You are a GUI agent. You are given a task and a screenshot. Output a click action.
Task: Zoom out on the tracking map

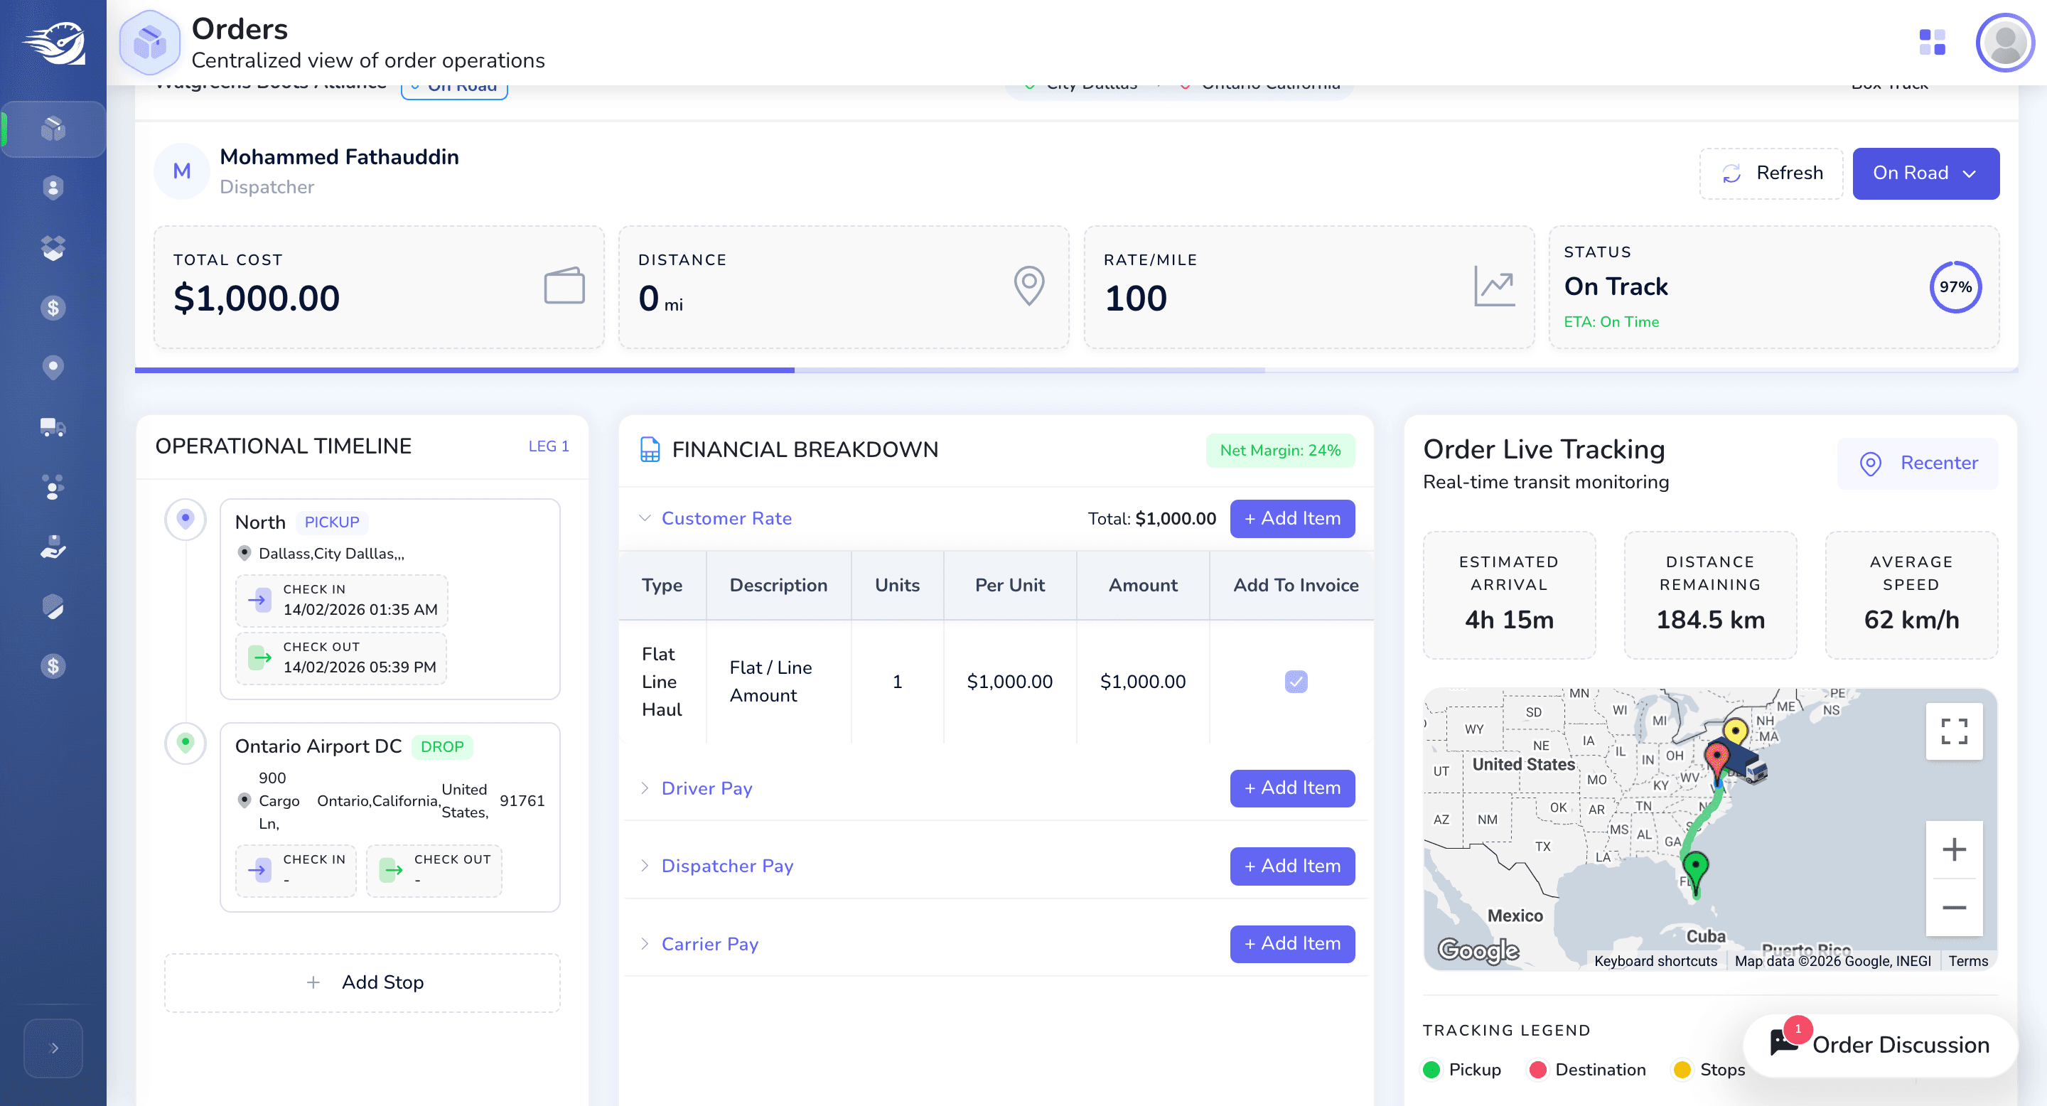point(1954,908)
